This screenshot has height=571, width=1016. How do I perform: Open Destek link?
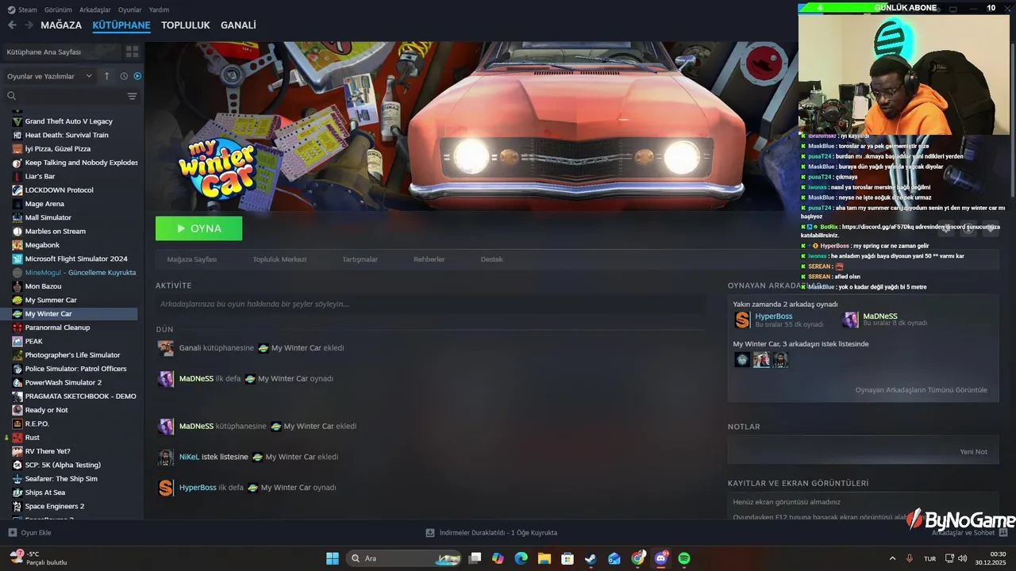492,259
